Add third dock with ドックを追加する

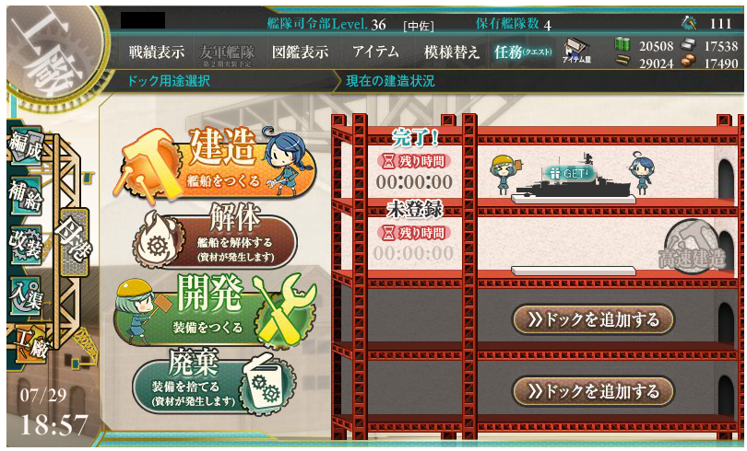pyautogui.click(x=593, y=319)
